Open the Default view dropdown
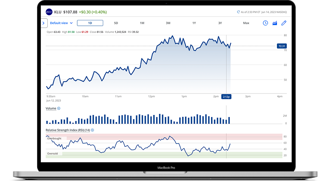The height and width of the screenshot is (185, 329). [61, 23]
